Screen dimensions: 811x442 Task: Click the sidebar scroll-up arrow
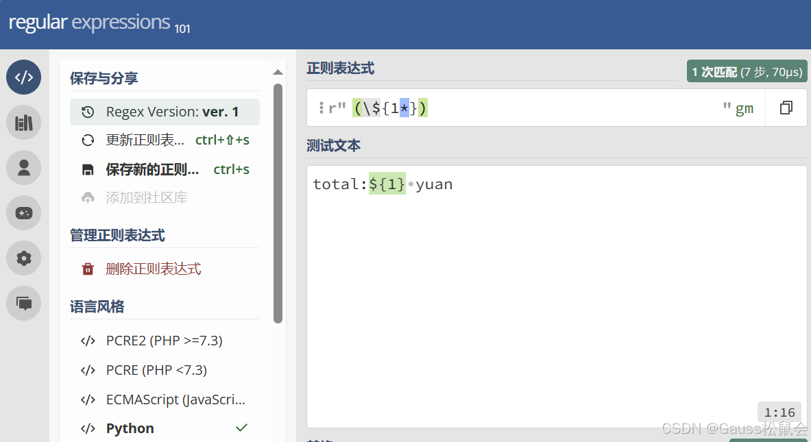[278, 73]
